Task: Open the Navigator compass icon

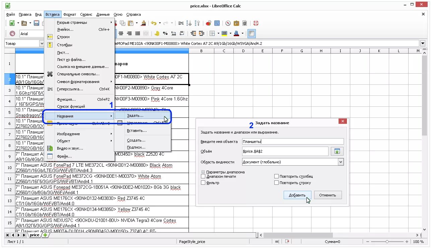Action: tap(228, 23)
